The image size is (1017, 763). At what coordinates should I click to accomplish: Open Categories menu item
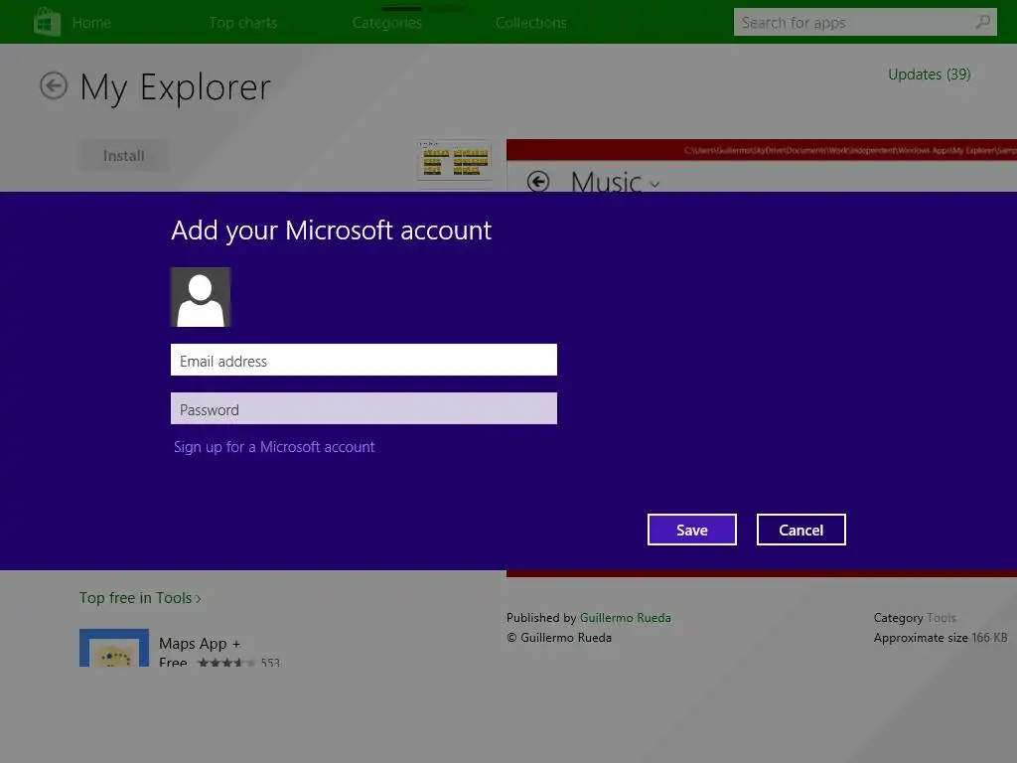(387, 23)
